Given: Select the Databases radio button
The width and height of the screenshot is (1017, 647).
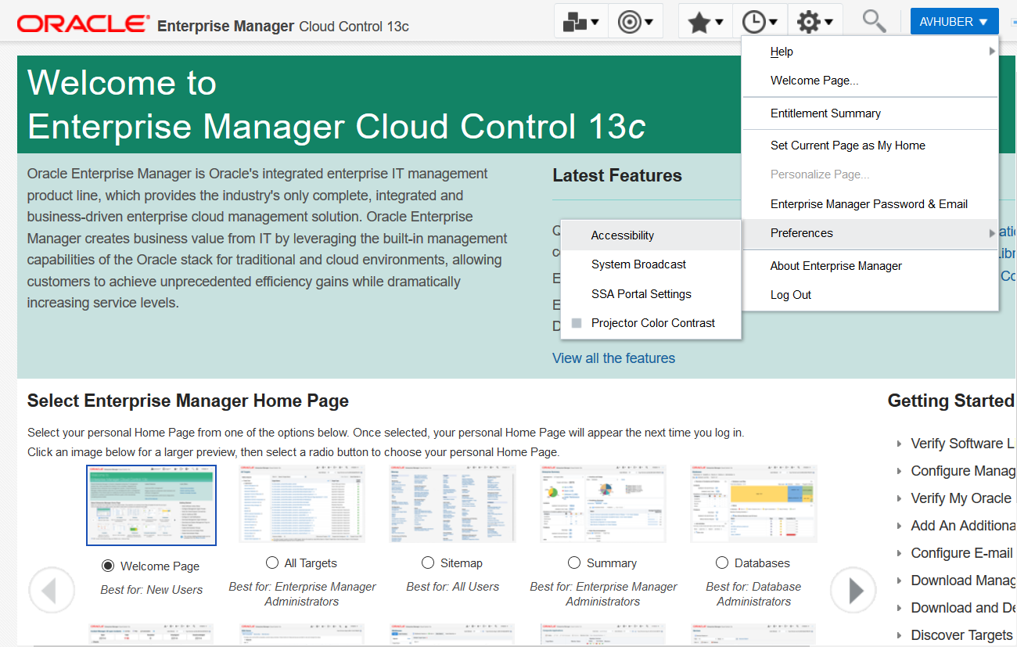Looking at the screenshot, I should coord(722,563).
